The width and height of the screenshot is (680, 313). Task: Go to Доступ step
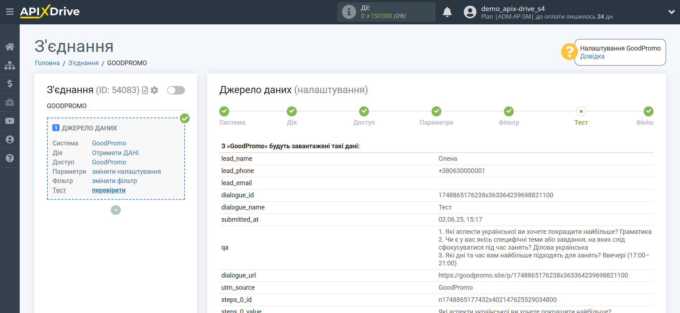pos(364,111)
